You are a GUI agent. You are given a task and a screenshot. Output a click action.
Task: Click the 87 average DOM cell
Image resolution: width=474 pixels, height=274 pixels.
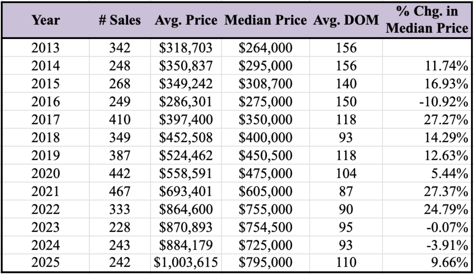point(346,191)
